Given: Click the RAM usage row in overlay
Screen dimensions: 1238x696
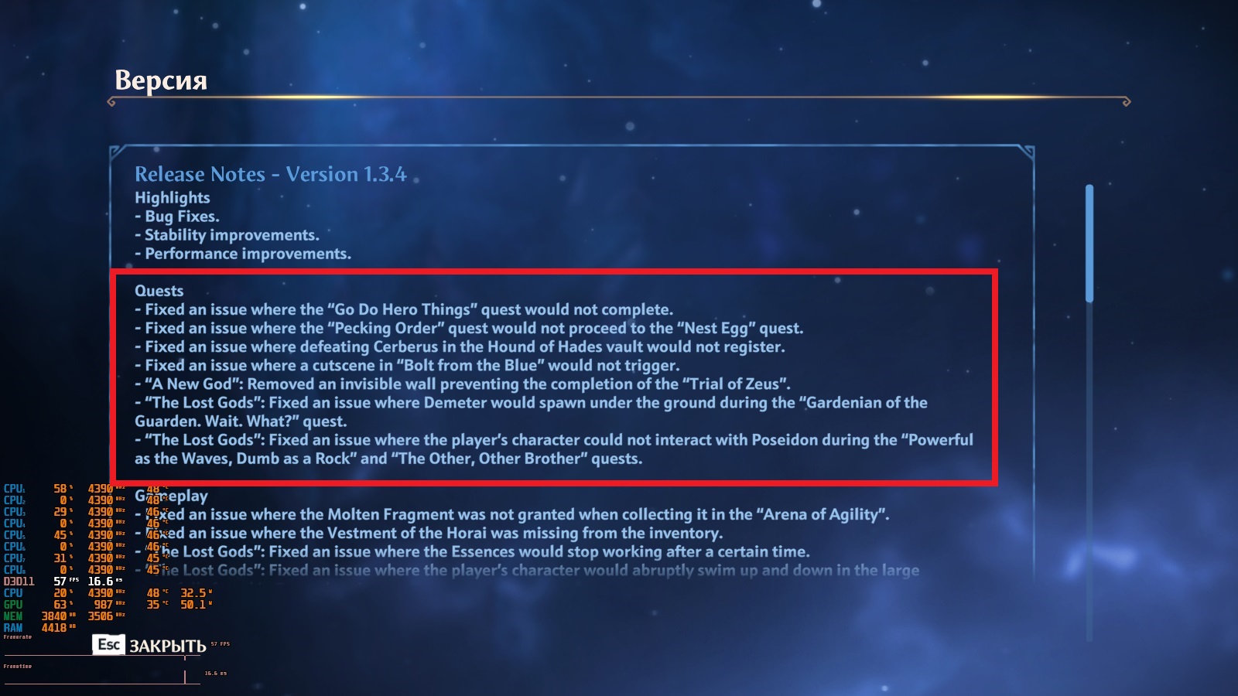Looking at the screenshot, I should [x=40, y=627].
